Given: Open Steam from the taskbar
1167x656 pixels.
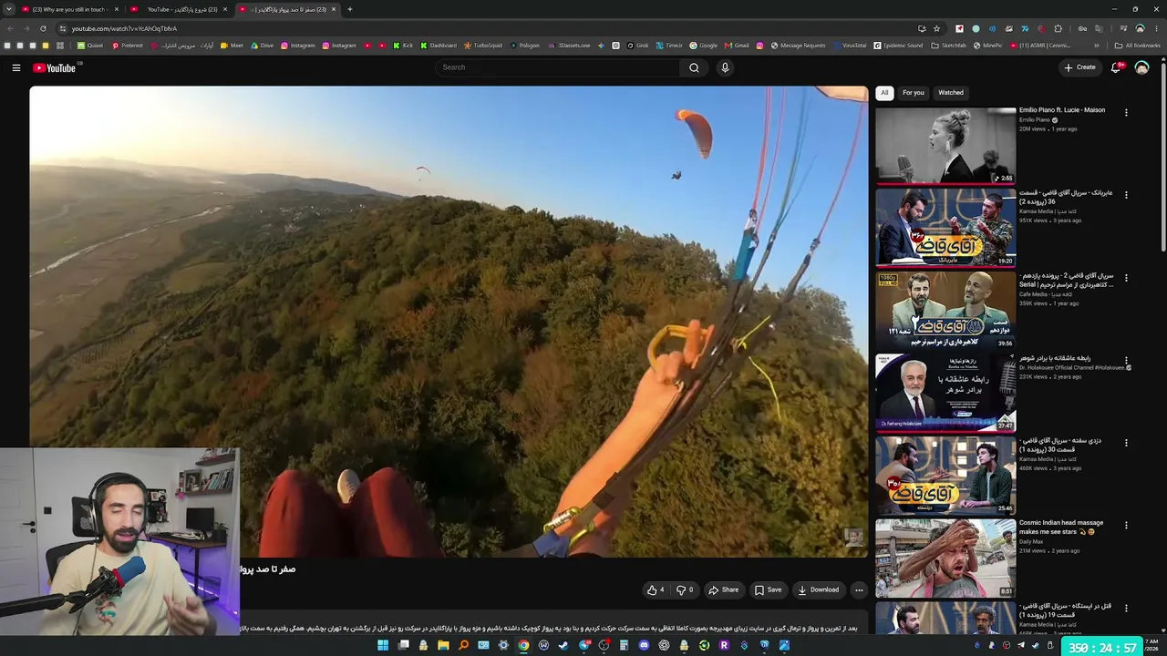Looking at the screenshot, I should [x=563, y=645].
